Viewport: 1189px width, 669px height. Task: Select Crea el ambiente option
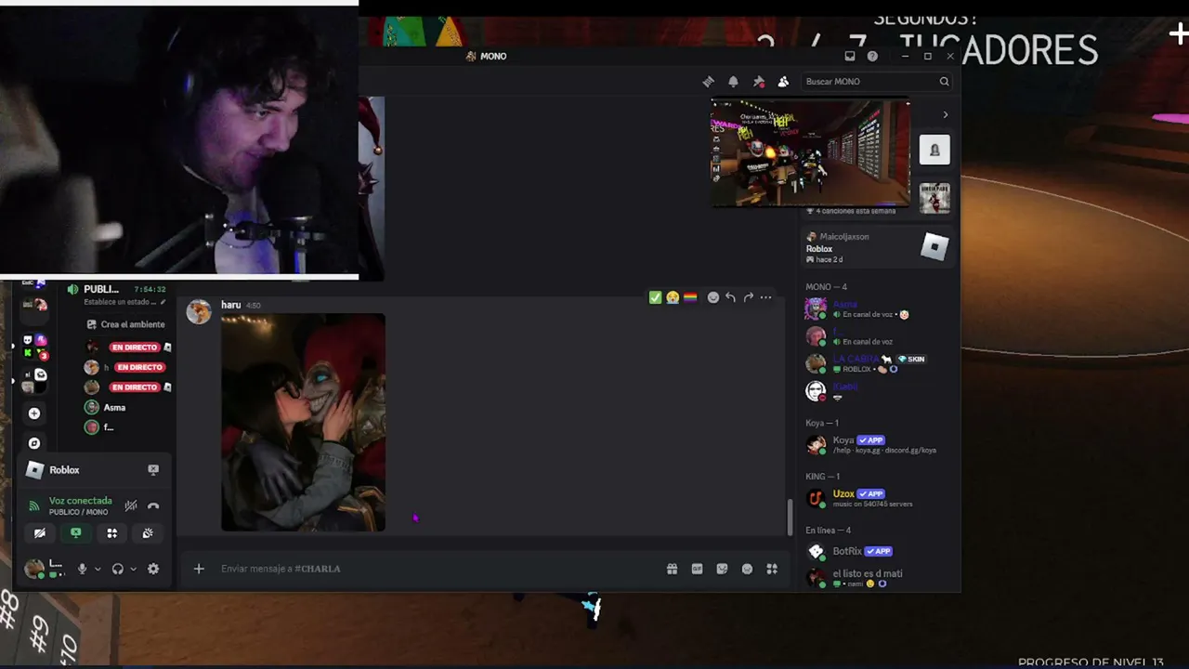point(126,324)
